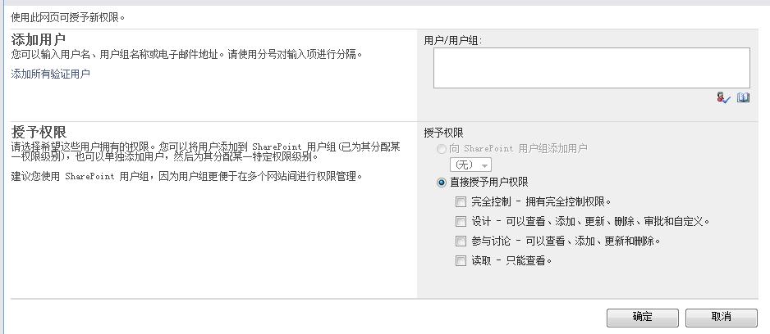Click text 建议您使用 SharePoint 用户组
770x334 pixels.
[x=81, y=176]
